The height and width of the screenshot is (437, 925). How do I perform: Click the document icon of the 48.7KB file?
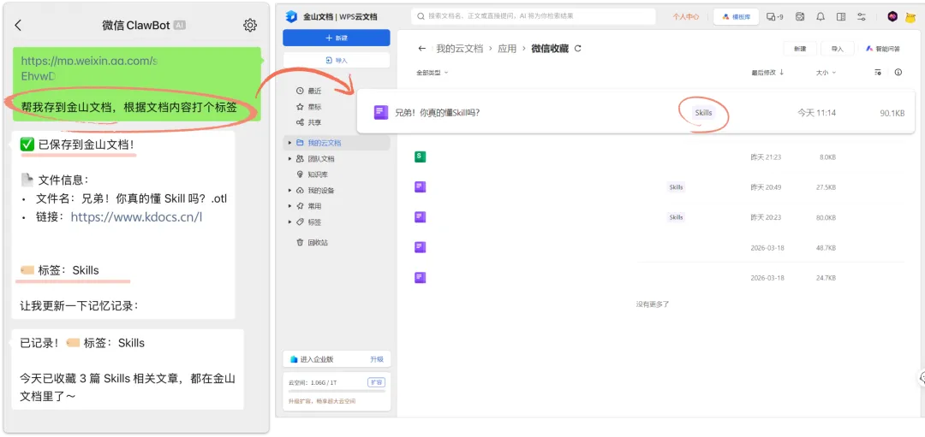coord(420,247)
